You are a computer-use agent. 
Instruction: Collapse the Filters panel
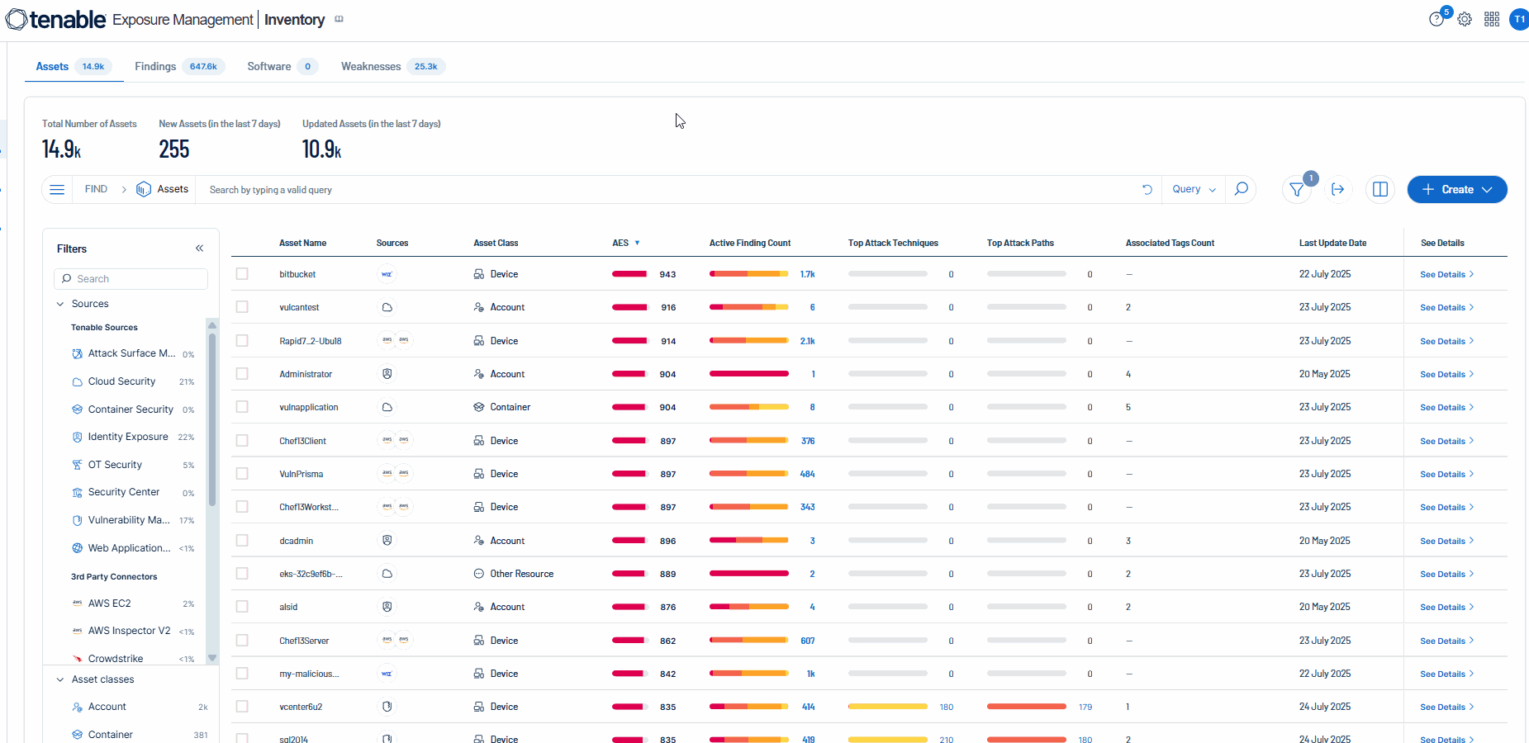coord(199,248)
